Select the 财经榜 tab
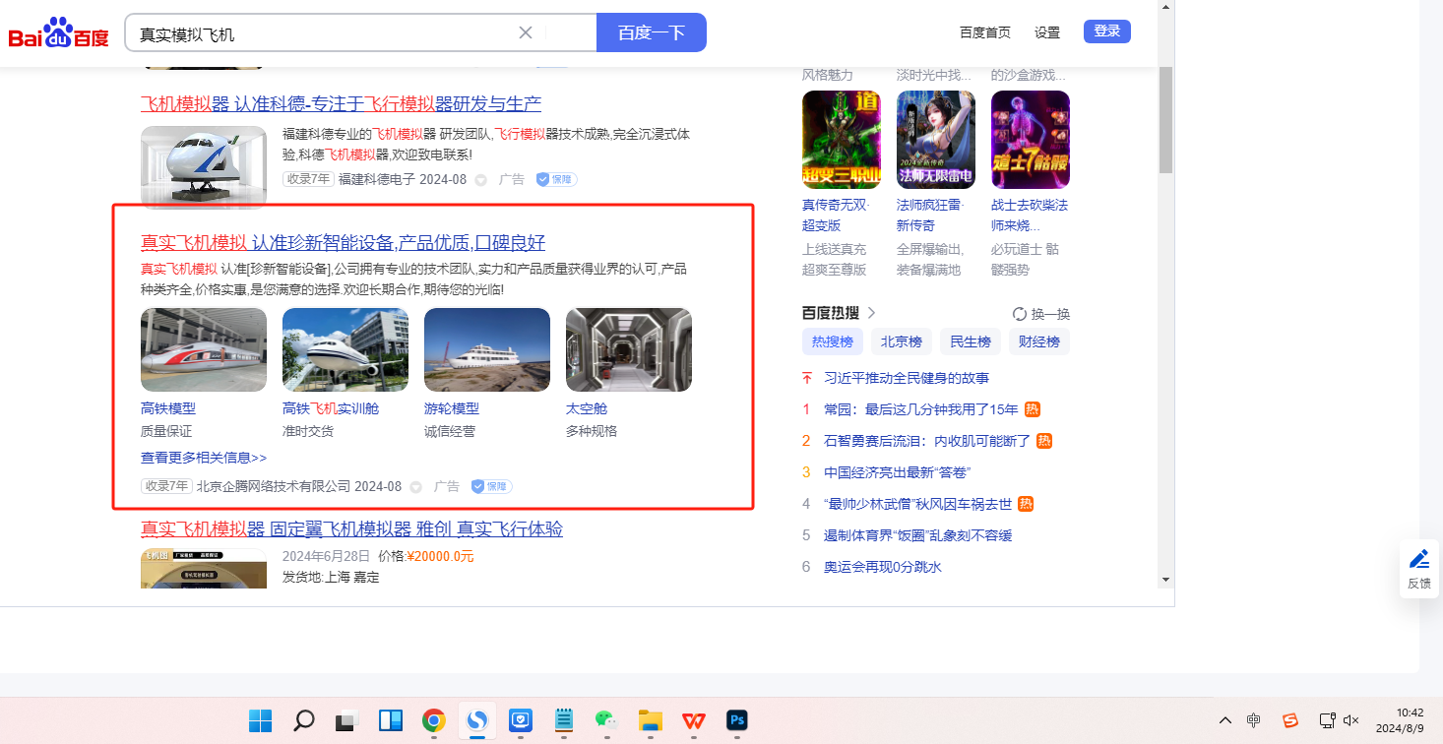Image resolution: width=1443 pixels, height=744 pixels. point(1039,341)
